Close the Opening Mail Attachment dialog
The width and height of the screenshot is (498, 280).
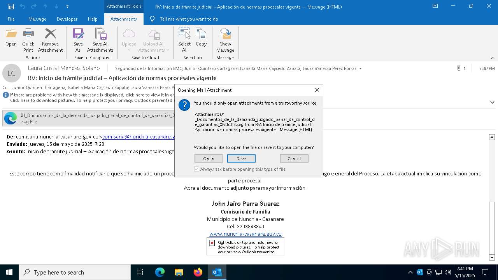[x=317, y=90]
